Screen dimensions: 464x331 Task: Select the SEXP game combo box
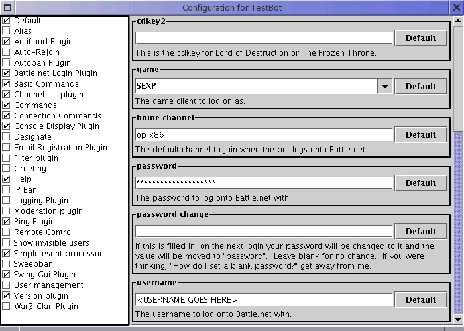pyautogui.click(x=264, y=86)
